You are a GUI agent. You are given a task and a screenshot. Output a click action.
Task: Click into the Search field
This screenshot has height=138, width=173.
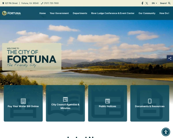pyautogui.click(x=163, y=3)
